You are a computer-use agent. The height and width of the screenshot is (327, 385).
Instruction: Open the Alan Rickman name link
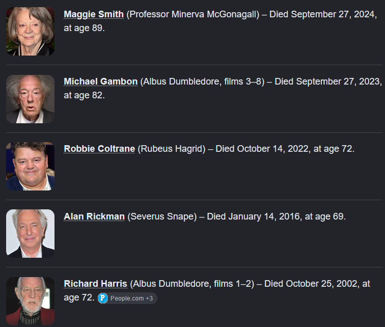[94, 216]
